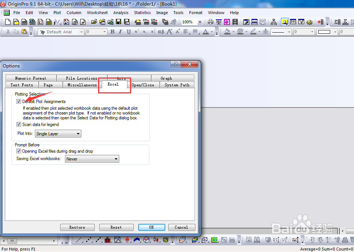Click the New Notes icon
354x252 pixels.
(x=75, y=22)
